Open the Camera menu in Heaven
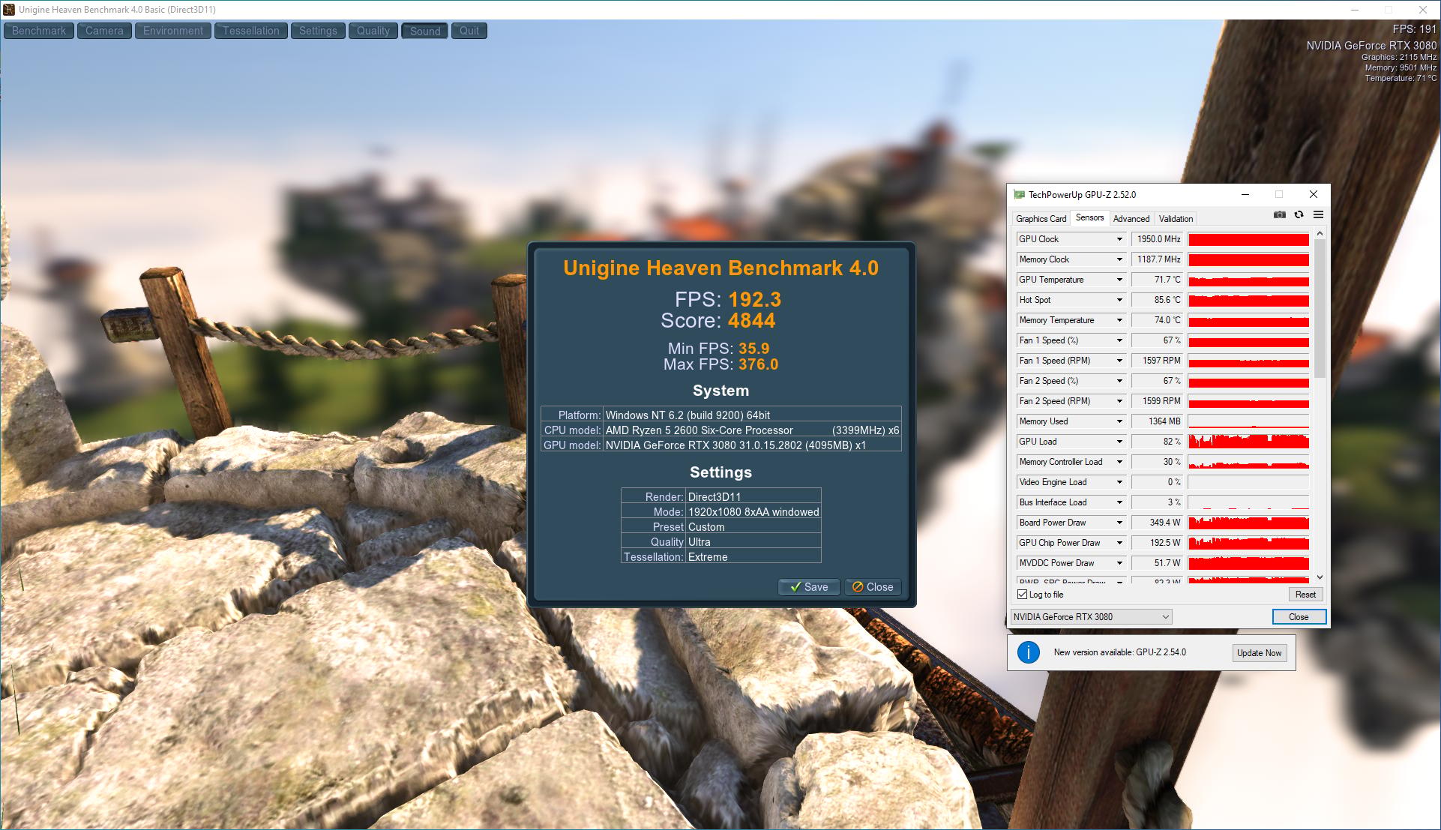 [104, 31]
